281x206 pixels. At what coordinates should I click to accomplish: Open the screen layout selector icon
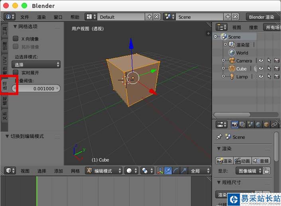click(x=91, y=17)
